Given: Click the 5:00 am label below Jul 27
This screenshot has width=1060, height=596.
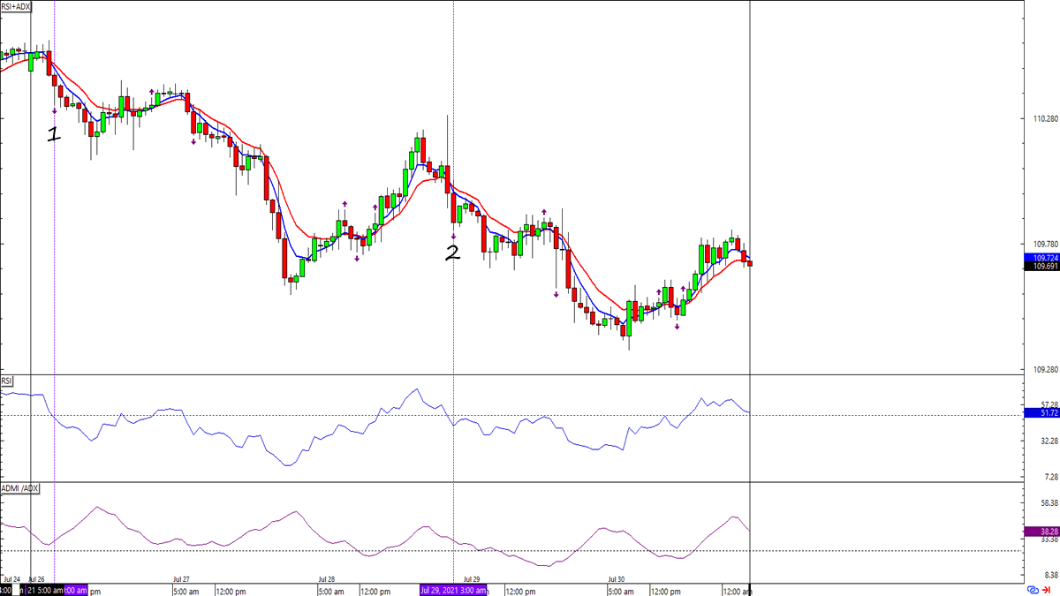Looking at the screenshot, I should (185, 591).
